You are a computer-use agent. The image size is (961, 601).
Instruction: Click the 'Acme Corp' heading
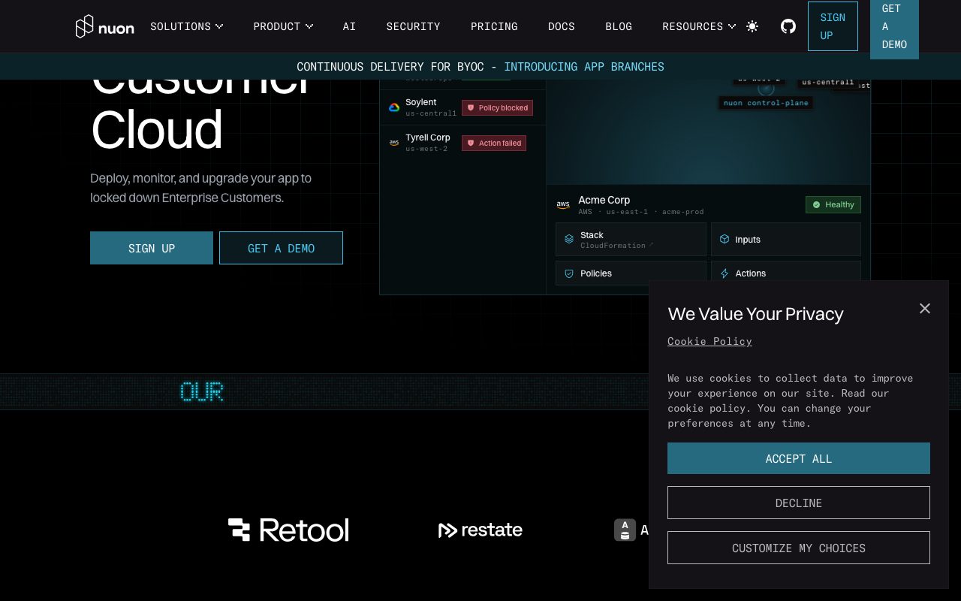point(604,200)
